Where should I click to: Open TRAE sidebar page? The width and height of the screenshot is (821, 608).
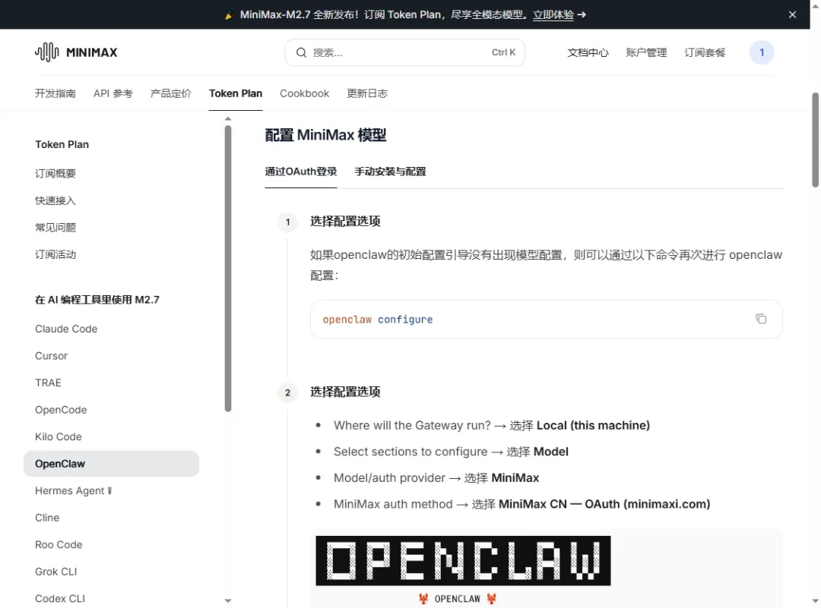click(x=48, y=383)
